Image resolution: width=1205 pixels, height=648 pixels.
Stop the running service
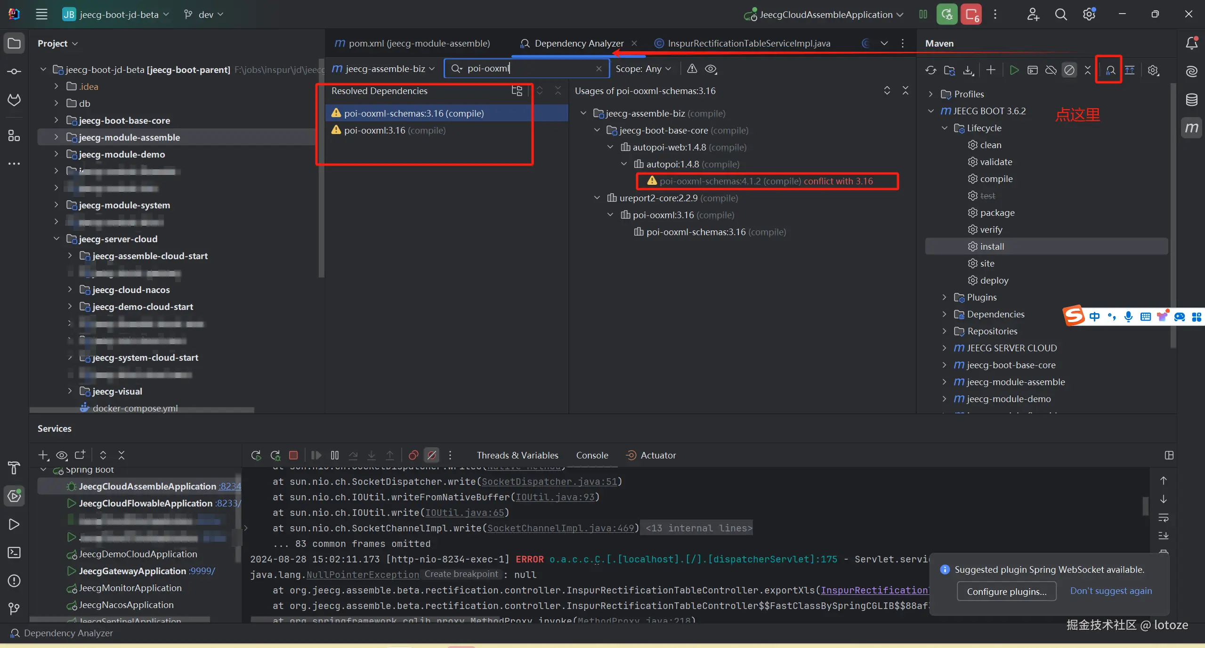293,455
